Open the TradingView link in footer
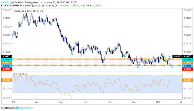This screenshot has width=194, height=111. pyautogui.click(x=26, y=108)
